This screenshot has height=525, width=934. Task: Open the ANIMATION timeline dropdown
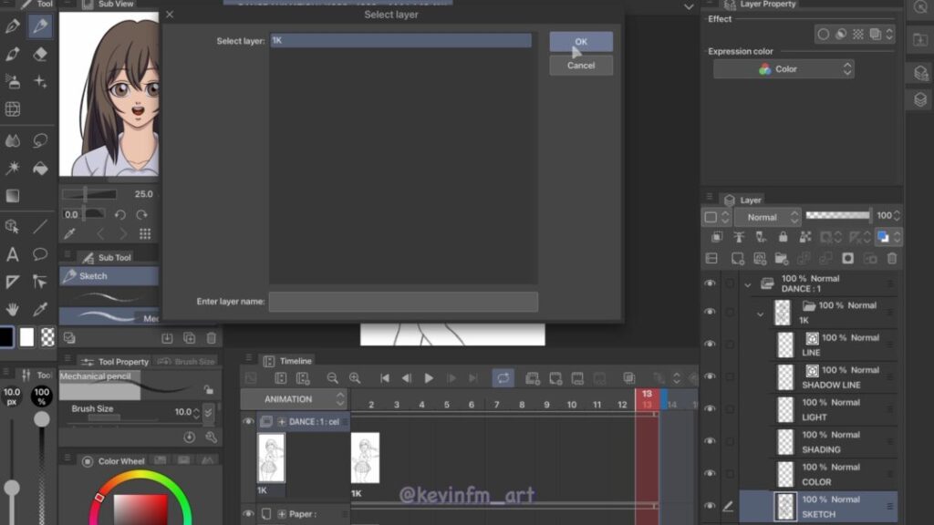pyautogui.click(x=295, y=399)
